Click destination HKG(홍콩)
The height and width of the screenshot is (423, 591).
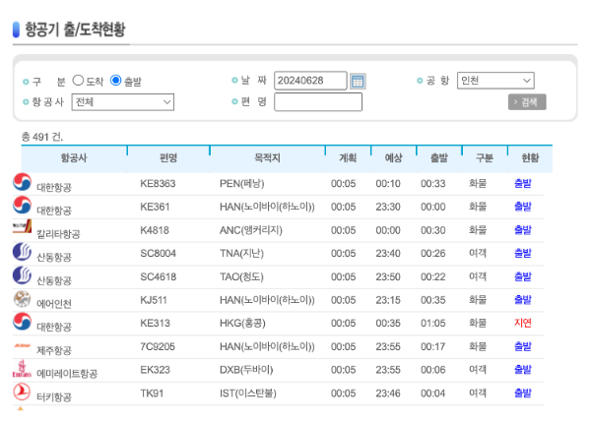[x=242, y=324]
